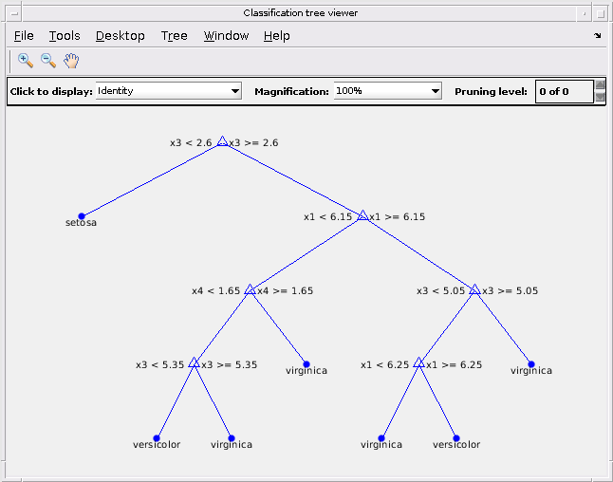Viewport: 613px width, 482px height.
Task: Decrease pruning level with down arrow
Action: pyautogui.click(x=600, y=97)
